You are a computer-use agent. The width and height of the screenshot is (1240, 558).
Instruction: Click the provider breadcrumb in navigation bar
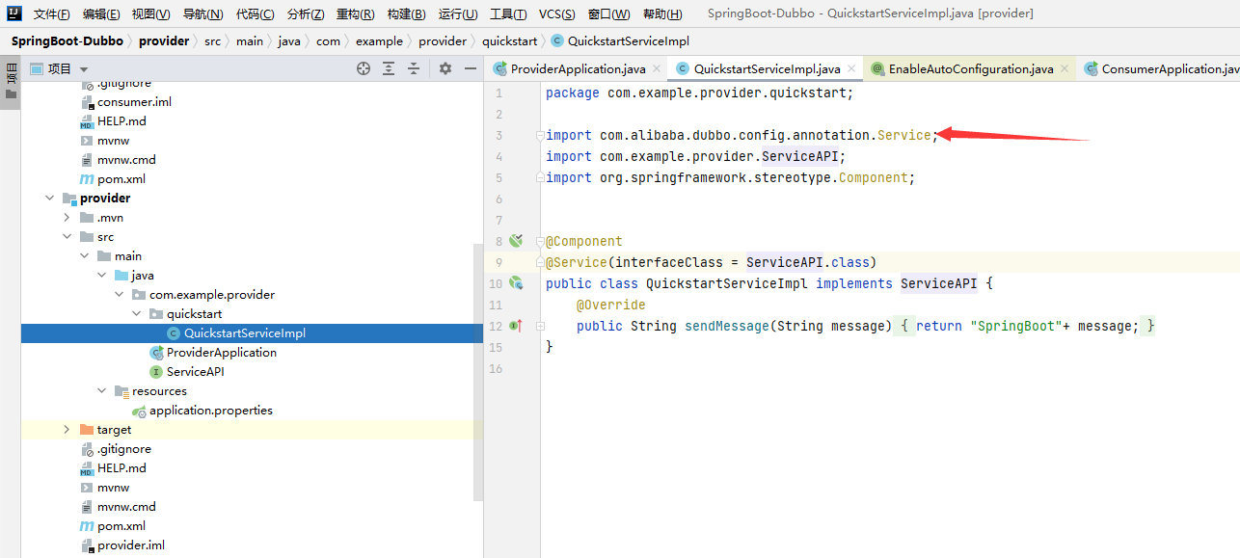point(164,41)
